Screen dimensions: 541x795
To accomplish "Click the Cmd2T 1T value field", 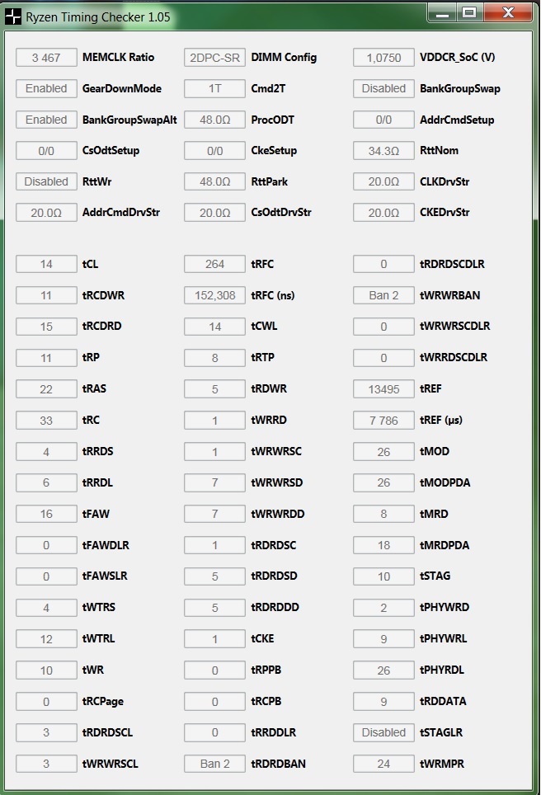I will coord(215,89).
